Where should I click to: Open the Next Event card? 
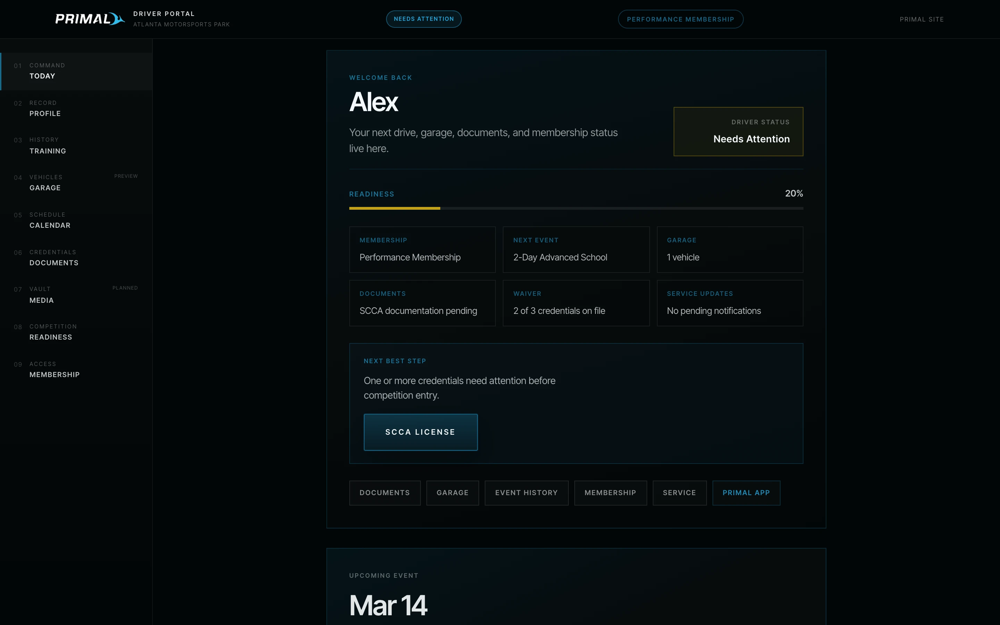[576, 250]
